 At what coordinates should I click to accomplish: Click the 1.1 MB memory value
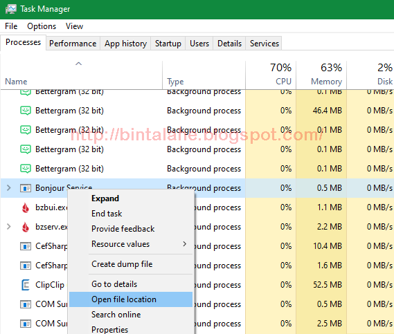pos(330,207)
